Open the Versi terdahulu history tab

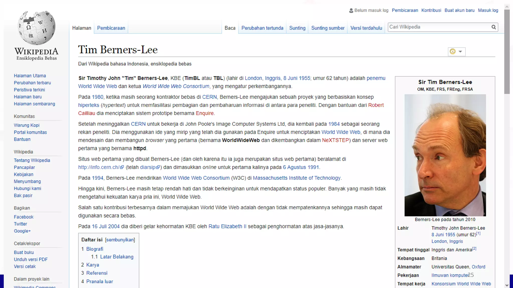point(366,28)
